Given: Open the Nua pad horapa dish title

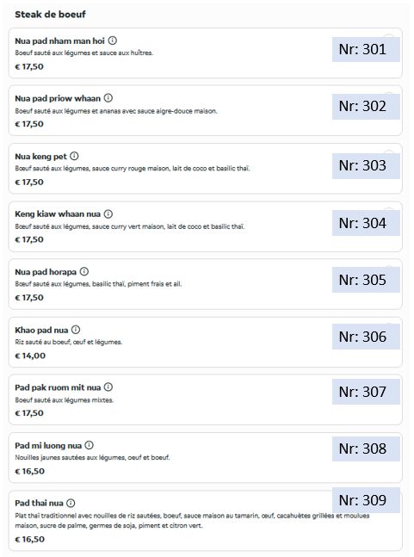Looking at the screenshot, I should point(46,272).
